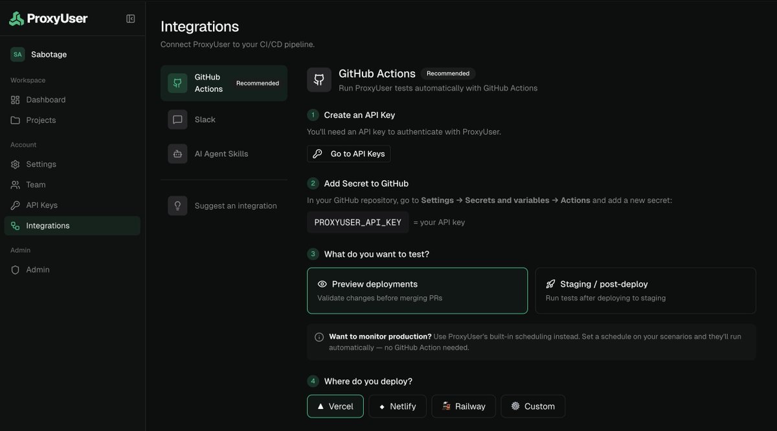Click the Go to API Keys button
This screenshot has height=431, width=777.
click(x=348, y=154)
